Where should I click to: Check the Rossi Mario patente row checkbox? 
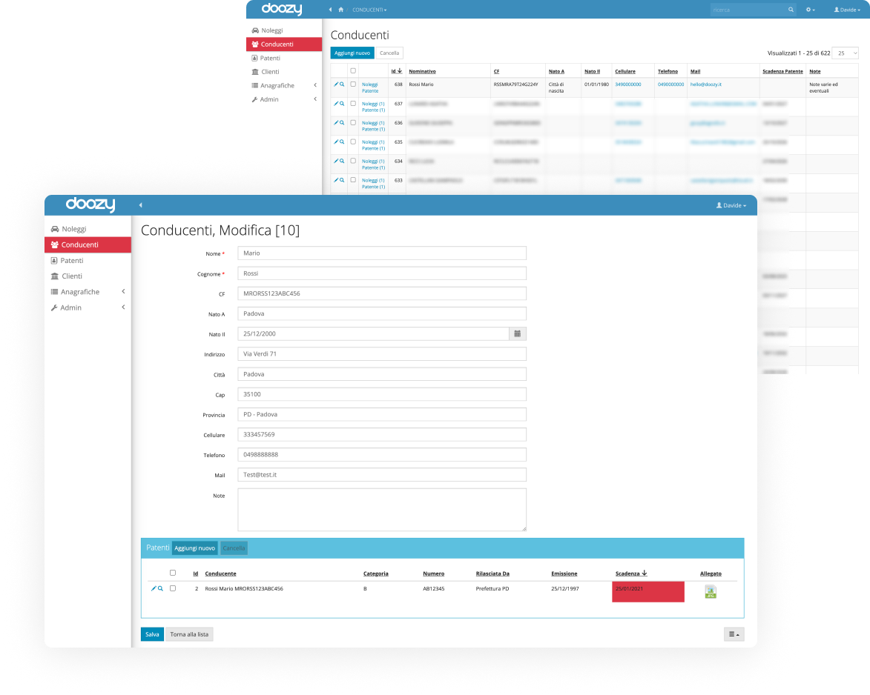click(173, 588)
